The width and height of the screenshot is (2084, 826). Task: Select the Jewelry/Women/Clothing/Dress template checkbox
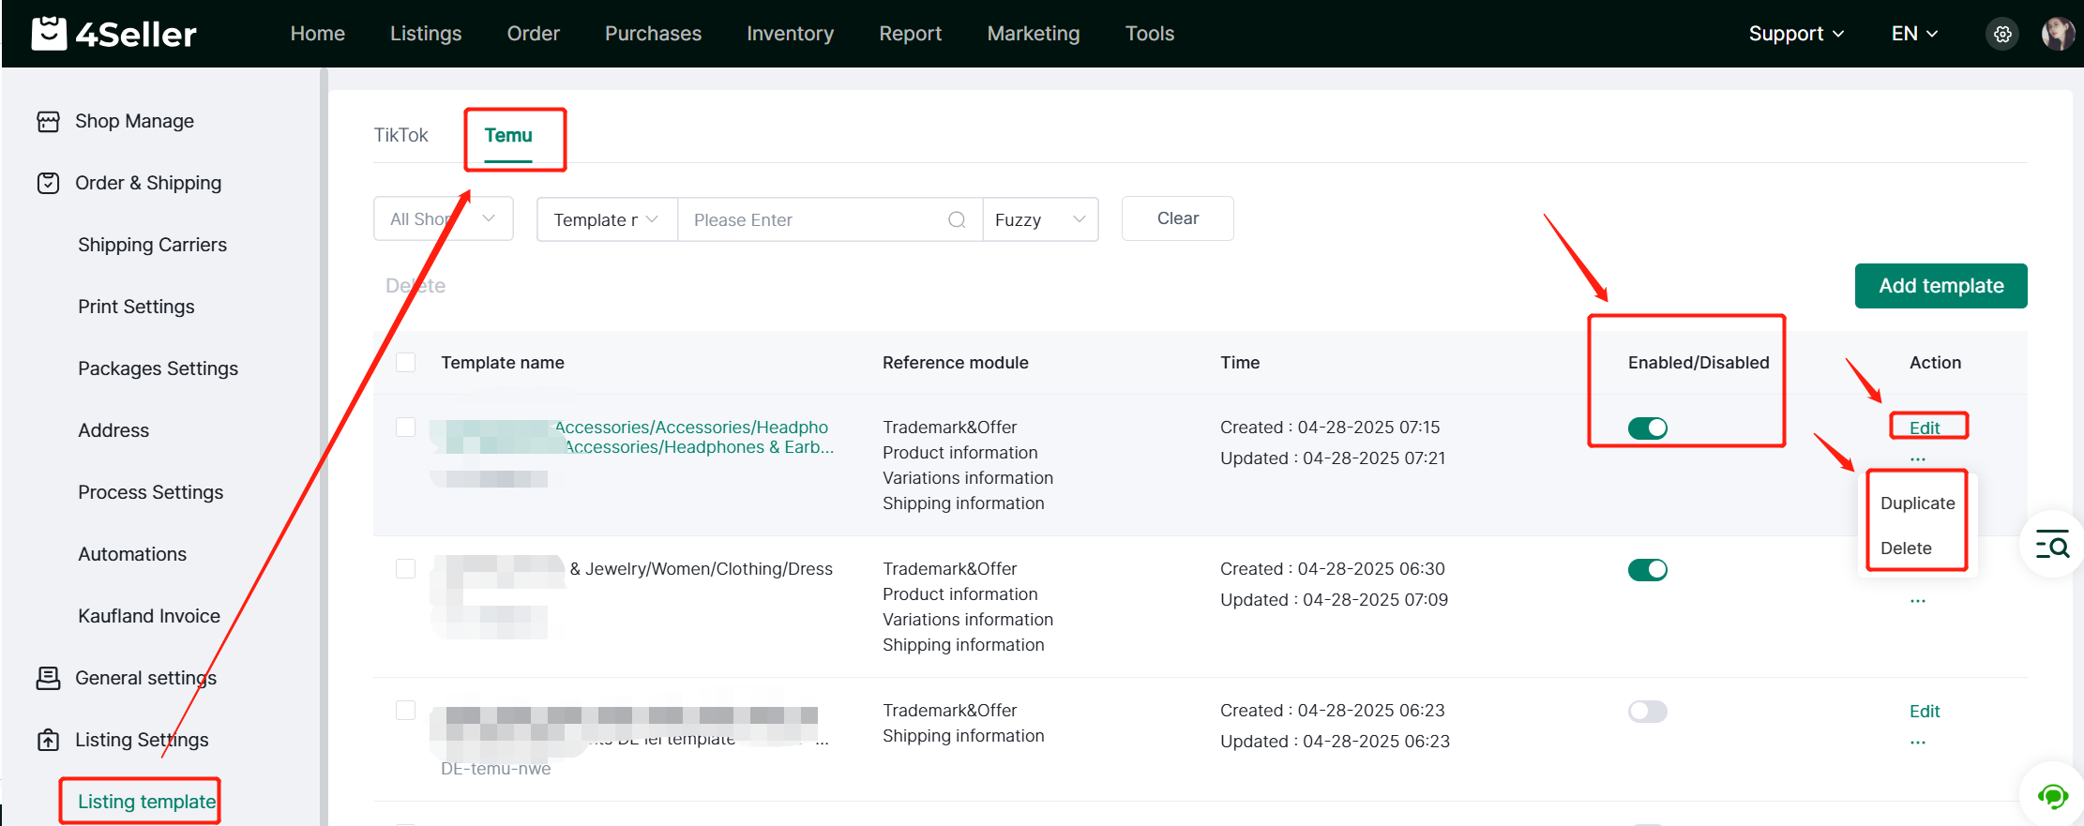[405, 568]
